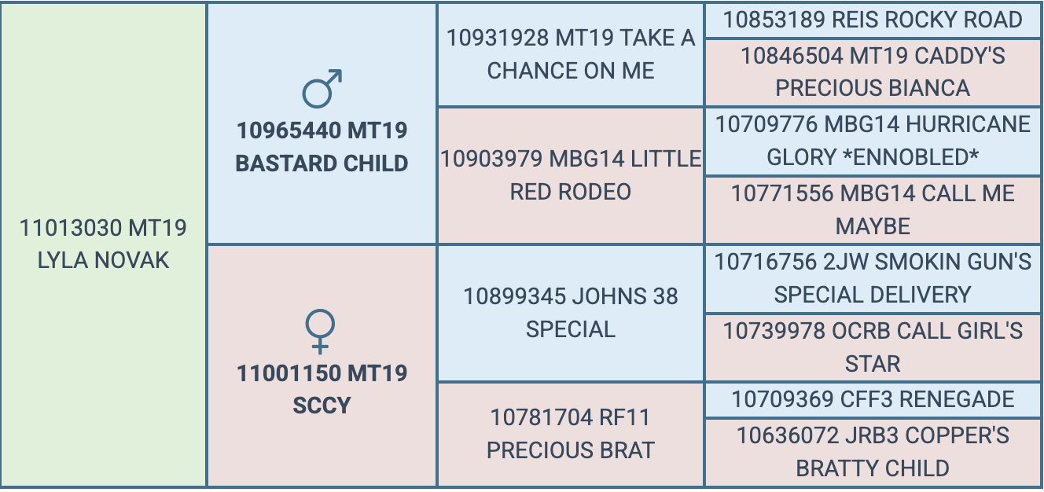Open 10899345 Johns 38 Special entry

pos(571,313)
